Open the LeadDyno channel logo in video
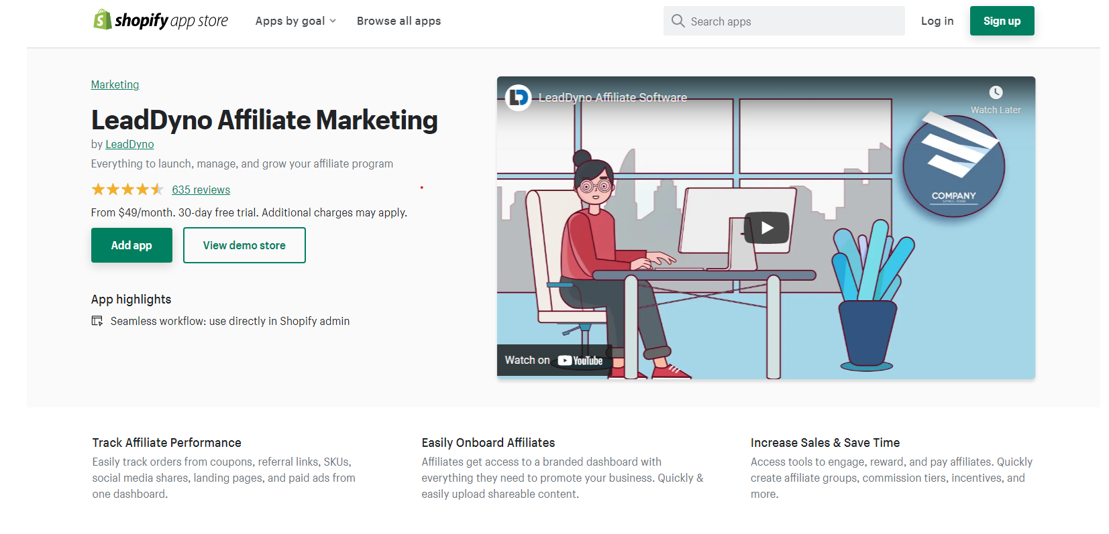 [518, 98]
